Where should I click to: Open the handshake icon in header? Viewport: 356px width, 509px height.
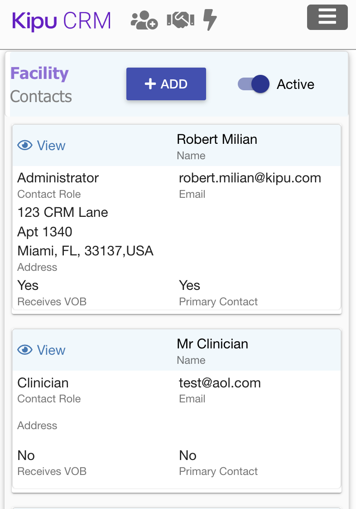(x=180, y=20)
